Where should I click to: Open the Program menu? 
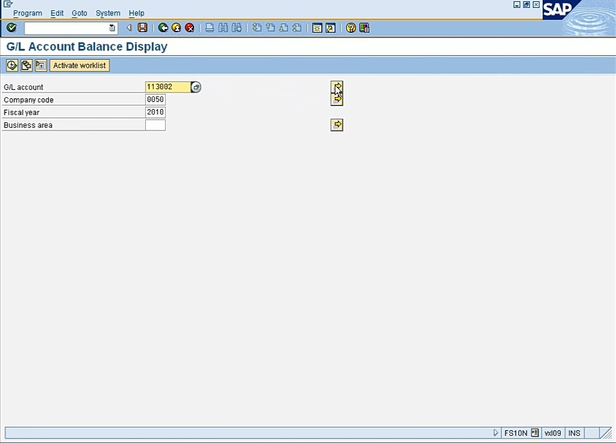28,13
